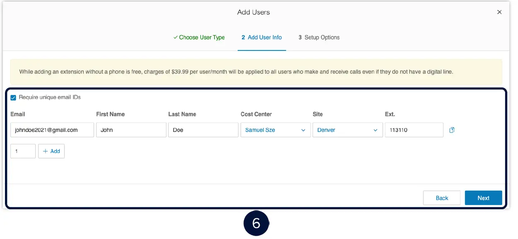Go to the Setup Options step

[x=319, y=37]
